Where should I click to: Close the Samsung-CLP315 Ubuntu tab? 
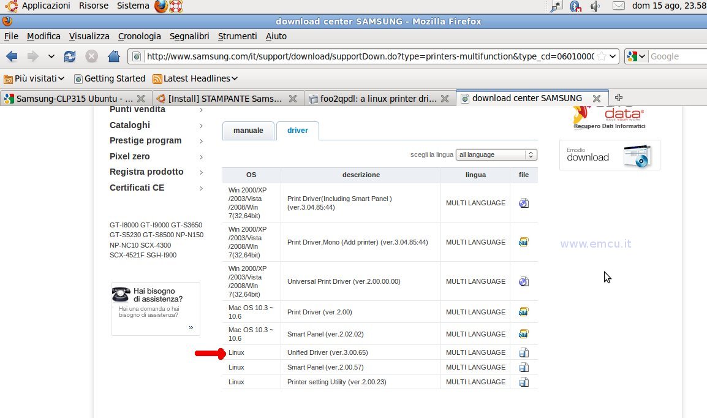[x=141, y=98]
